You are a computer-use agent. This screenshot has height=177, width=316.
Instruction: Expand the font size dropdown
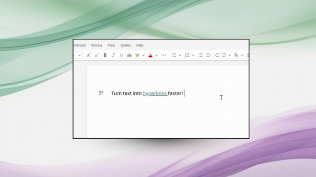pos(79,55)
